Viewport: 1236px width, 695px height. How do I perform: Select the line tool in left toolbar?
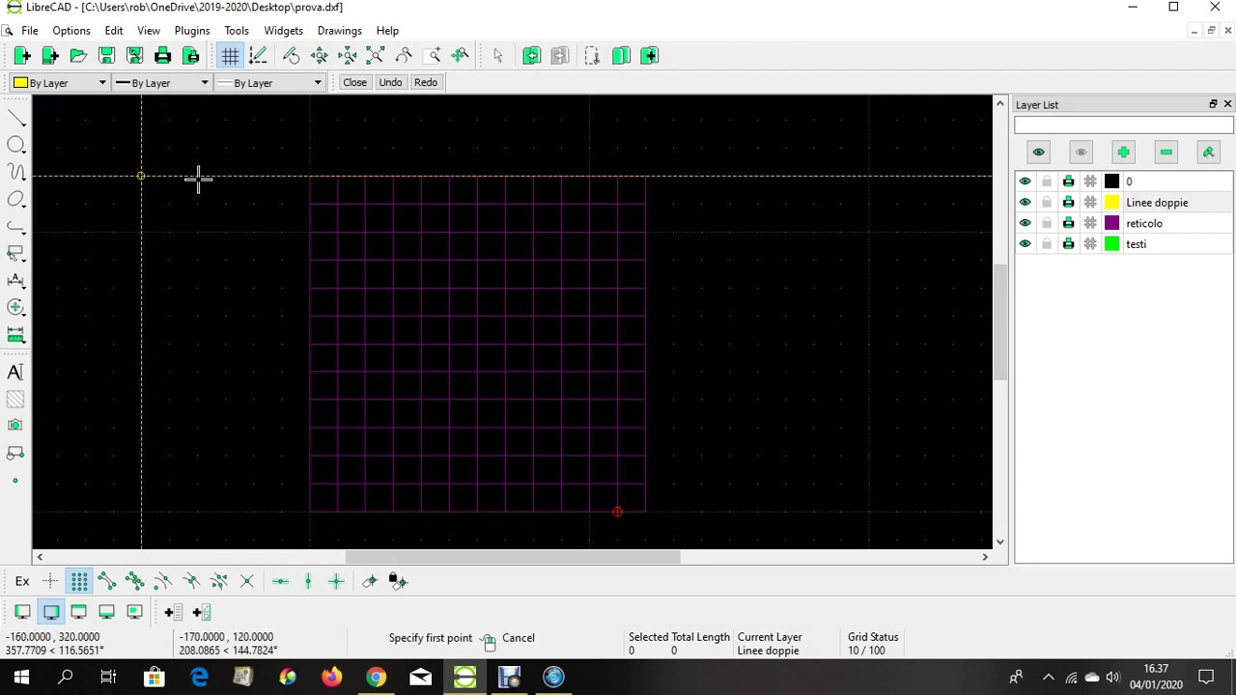pos(15,118)
